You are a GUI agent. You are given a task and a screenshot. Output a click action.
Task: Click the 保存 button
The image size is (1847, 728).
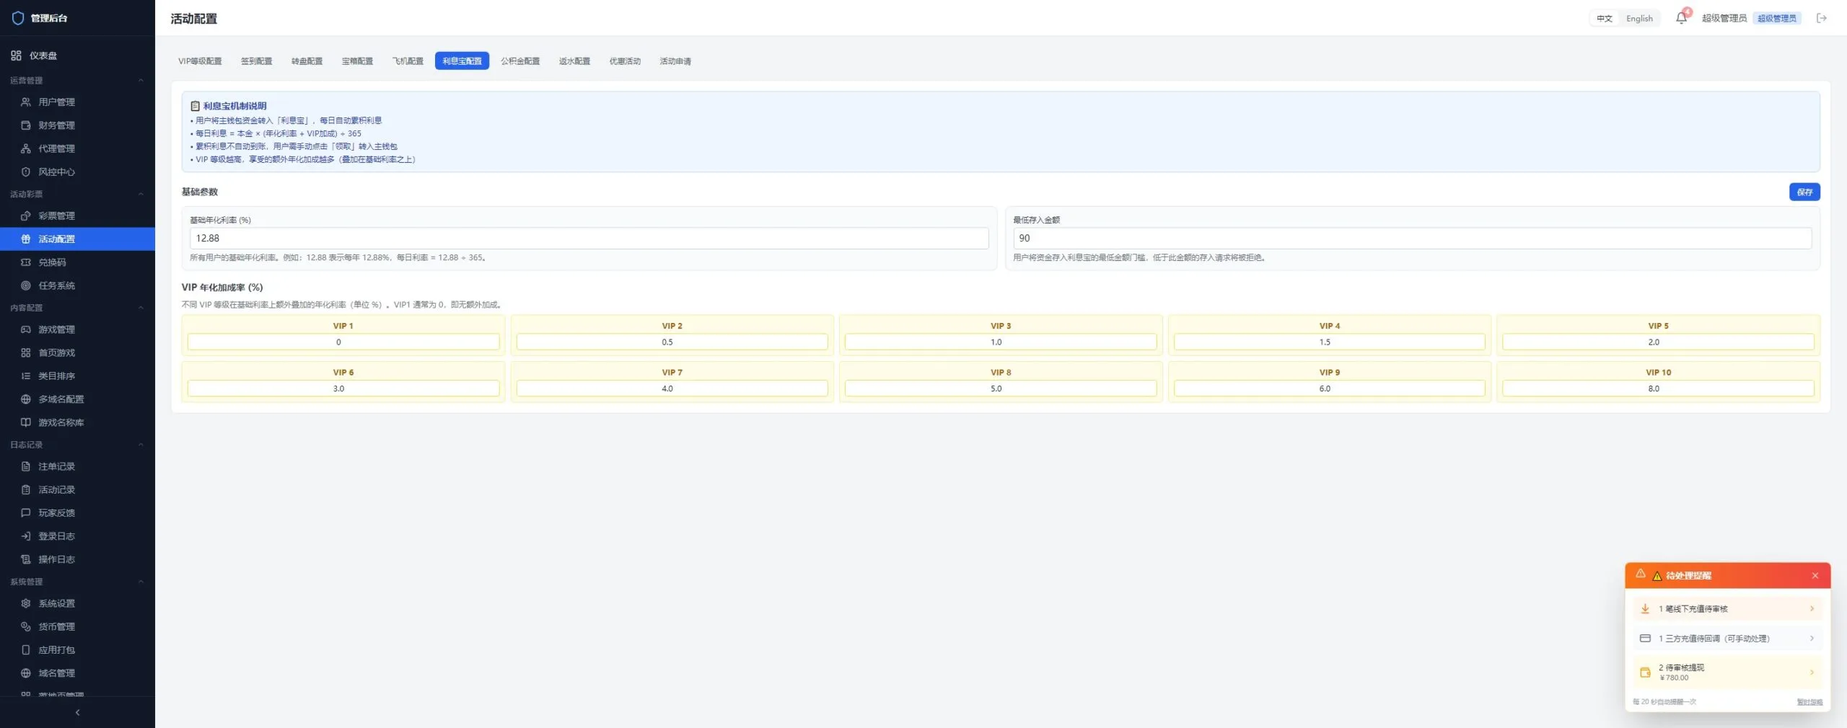(1804, 192)
